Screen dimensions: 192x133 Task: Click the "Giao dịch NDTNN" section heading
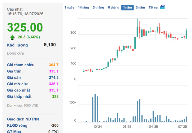[23, 119]
